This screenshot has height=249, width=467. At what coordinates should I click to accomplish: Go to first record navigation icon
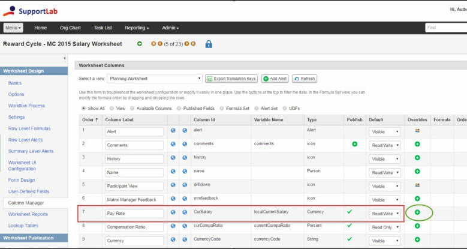(x=153, y=44)
